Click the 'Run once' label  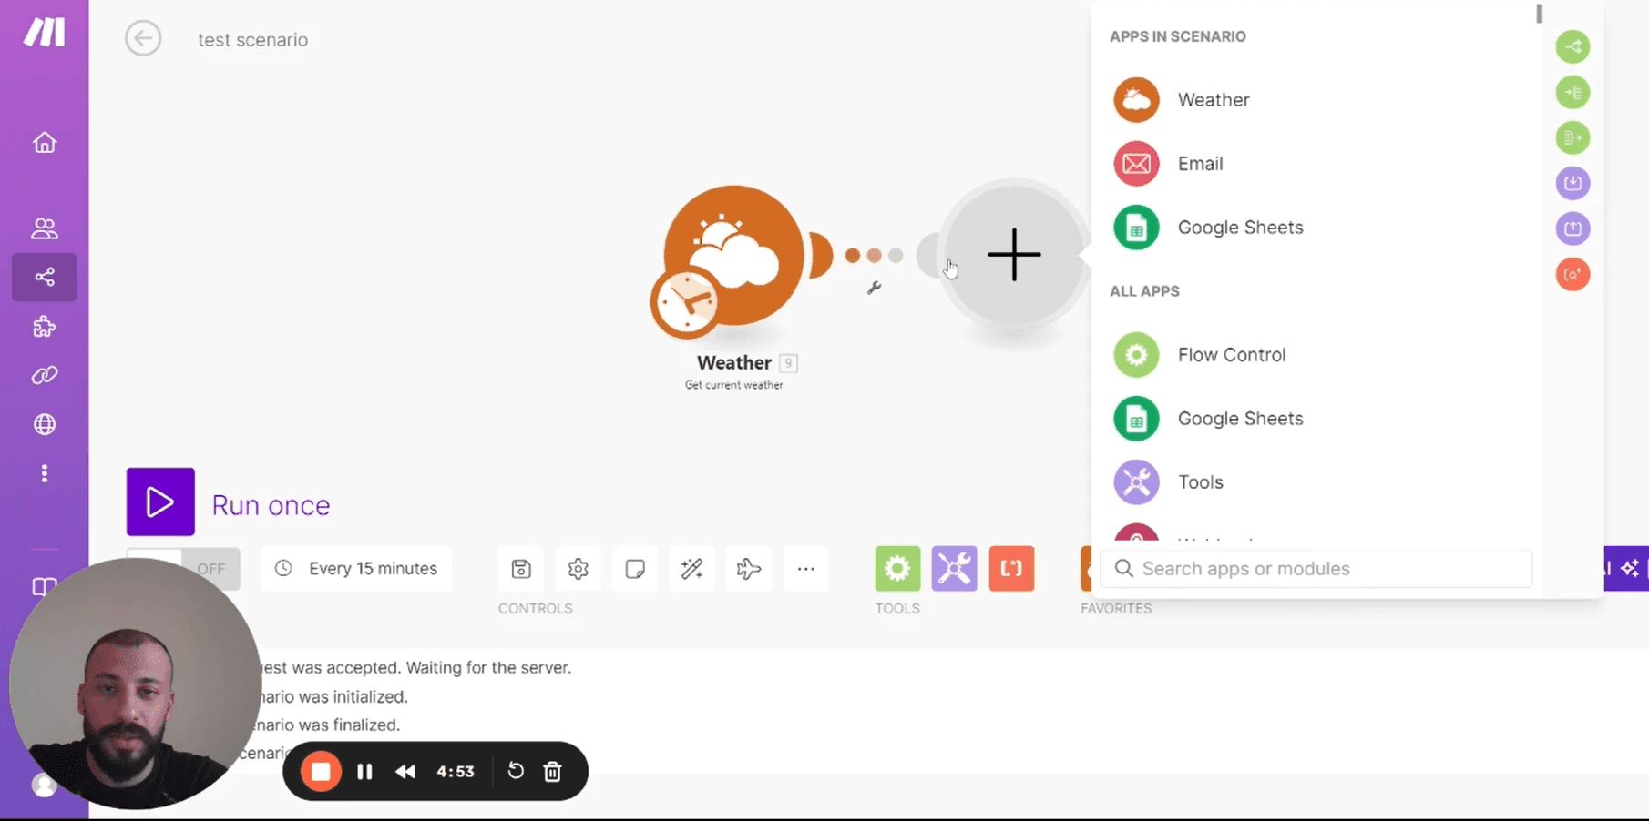click(271, 505)
